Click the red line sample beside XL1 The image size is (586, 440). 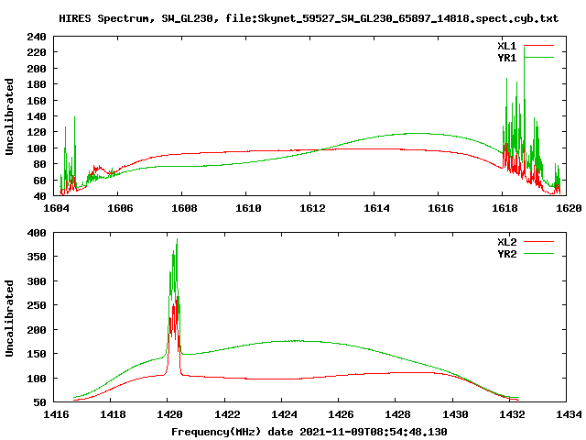point(538,46)
